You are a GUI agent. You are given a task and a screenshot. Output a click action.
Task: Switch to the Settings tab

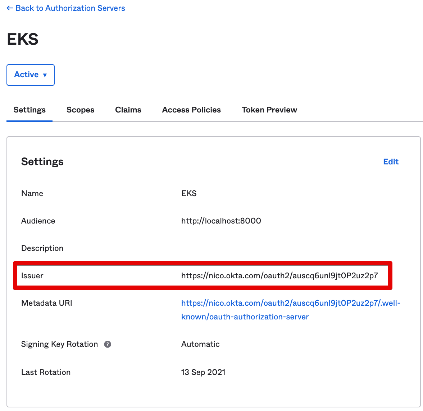29,110
